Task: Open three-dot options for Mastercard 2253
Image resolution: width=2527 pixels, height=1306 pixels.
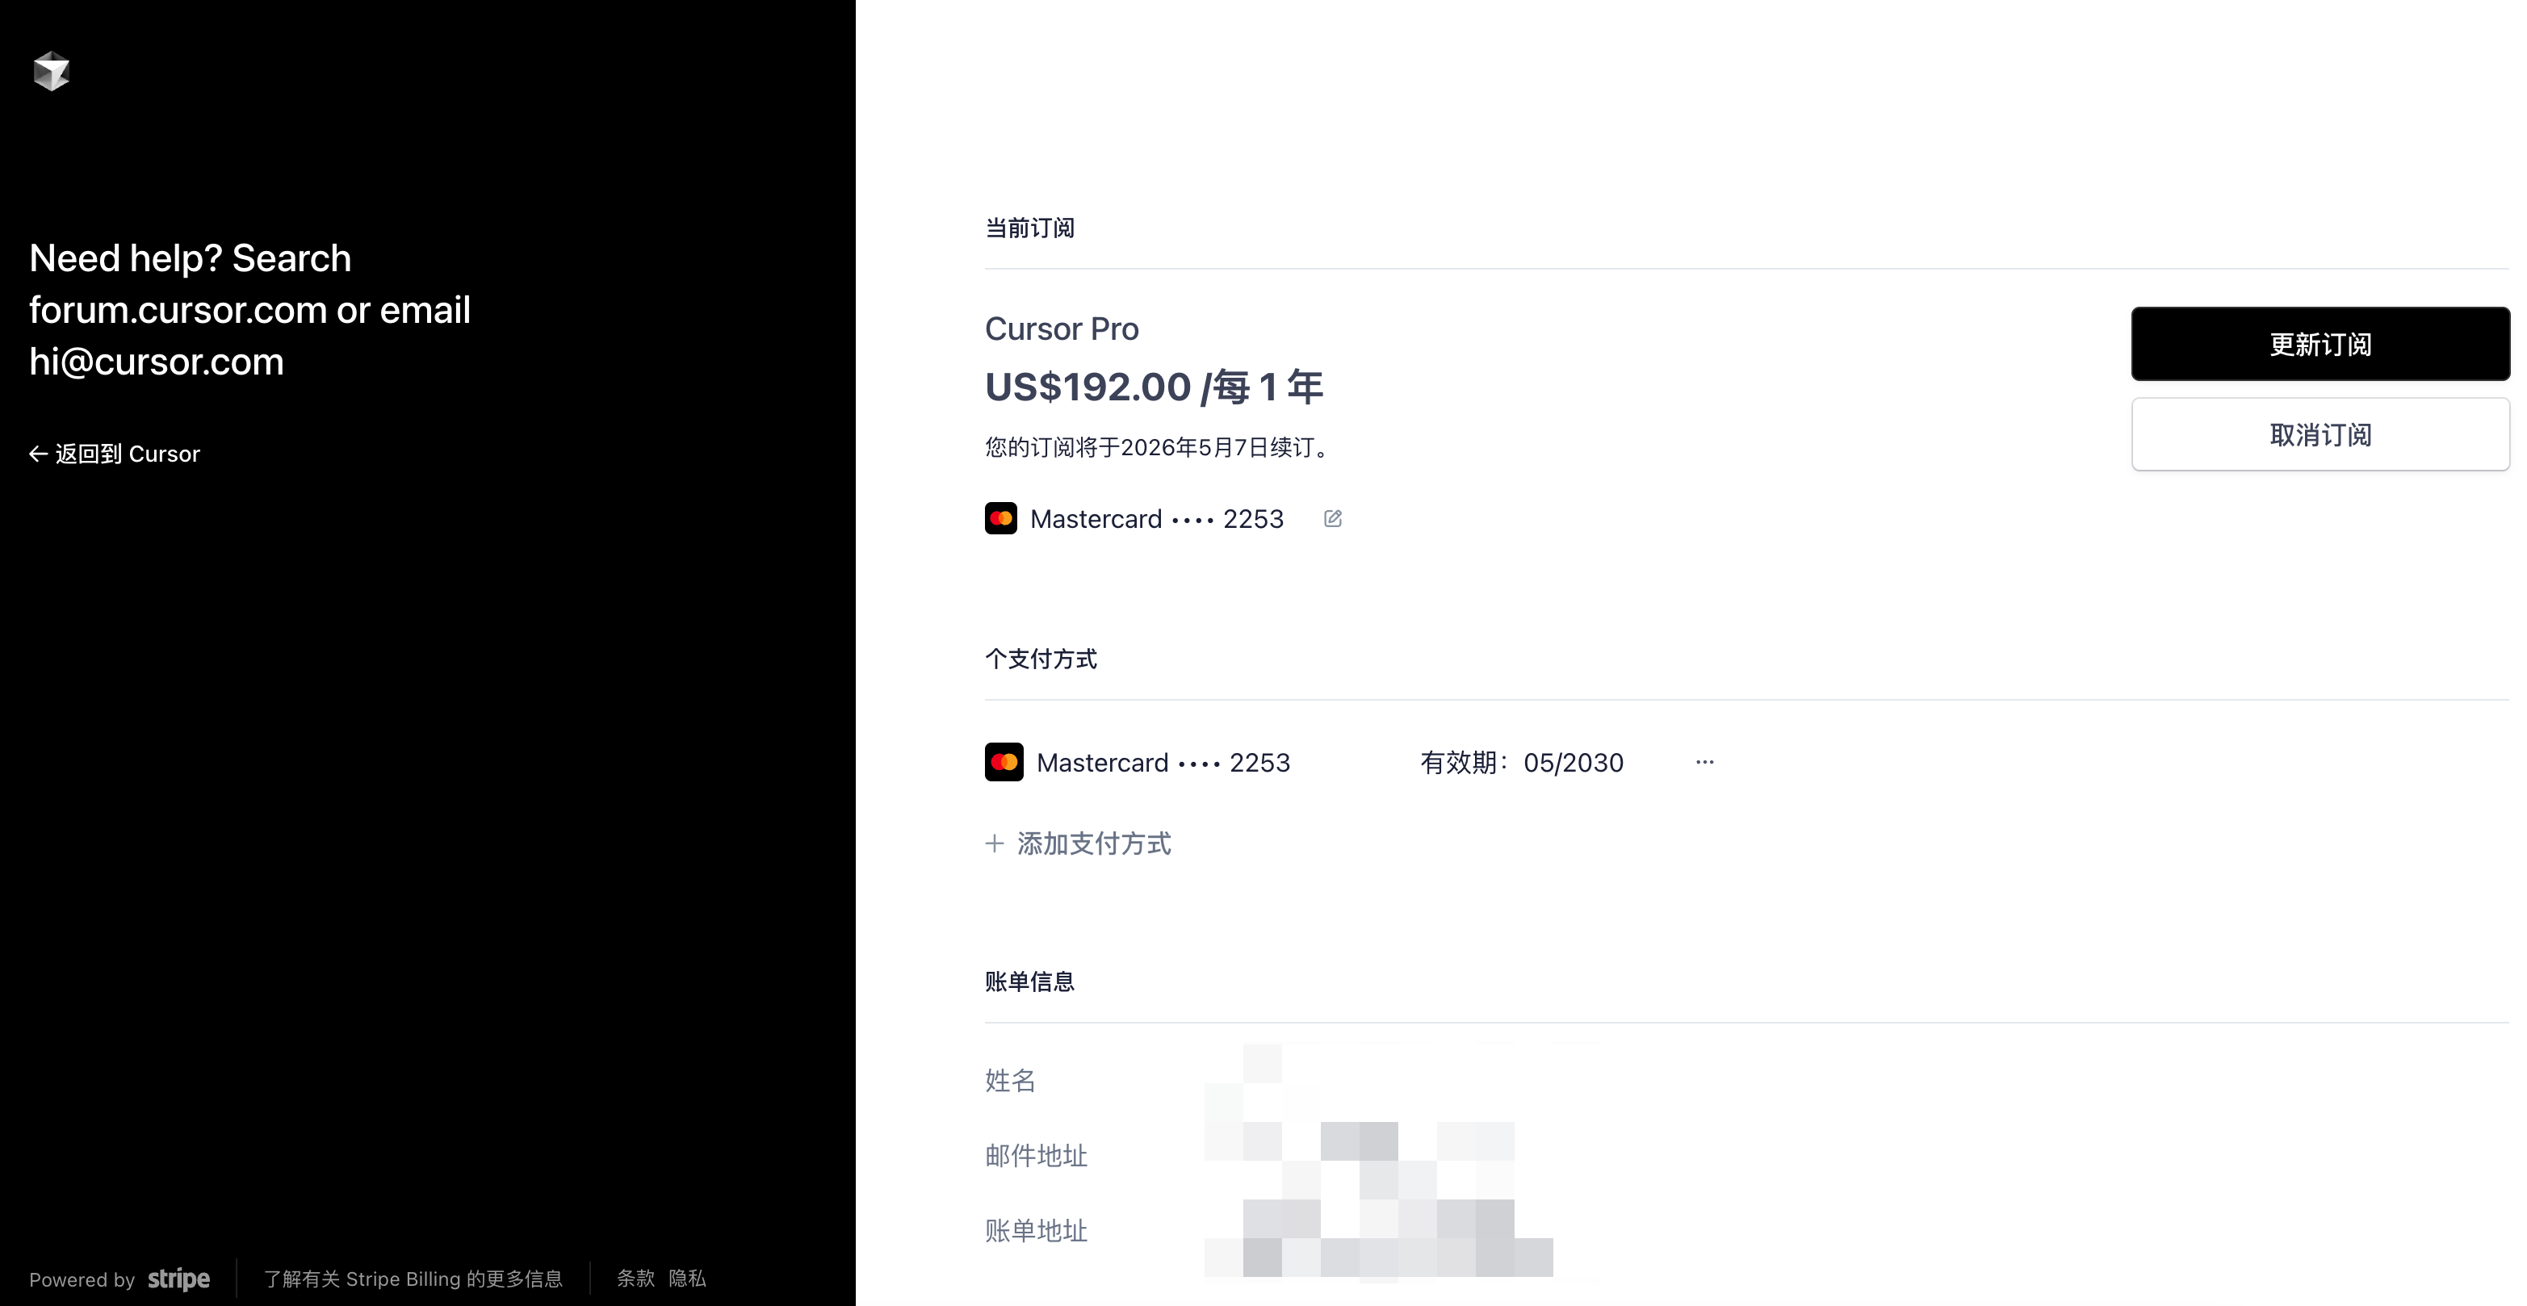Action: point(1705,762)
